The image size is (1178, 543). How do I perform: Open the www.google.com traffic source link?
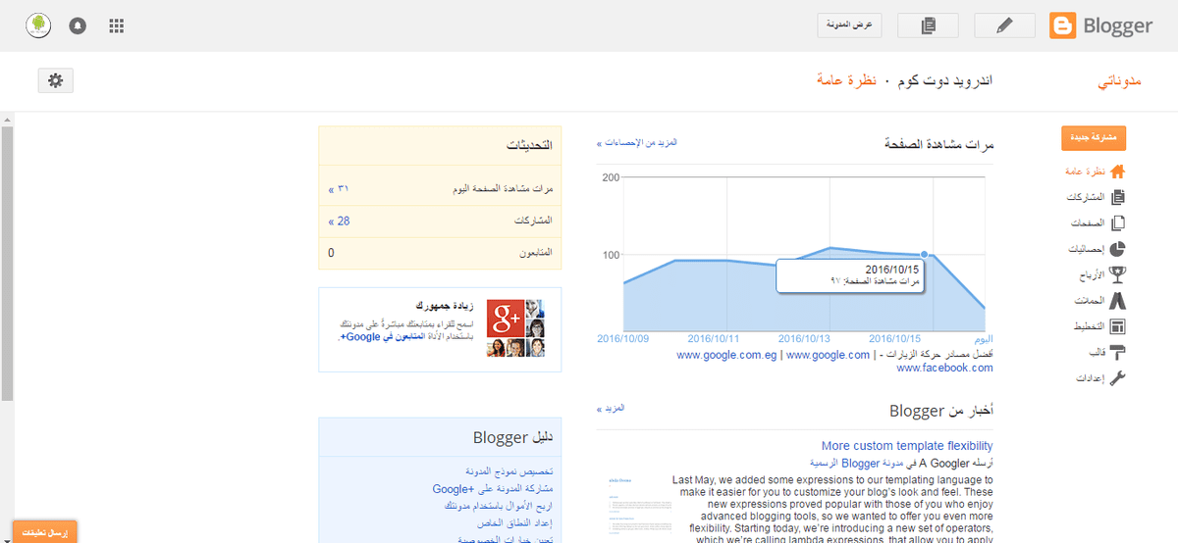point(828,355)
